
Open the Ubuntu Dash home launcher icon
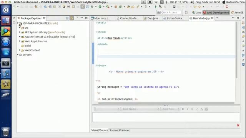tap(6, 10)
